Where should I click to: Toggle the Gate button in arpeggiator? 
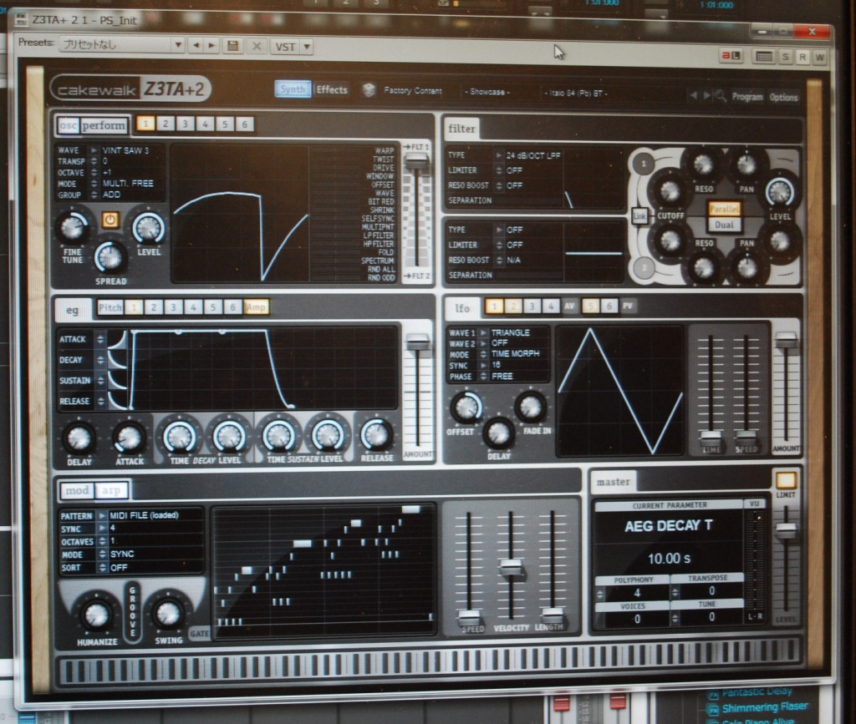point(199,634)
